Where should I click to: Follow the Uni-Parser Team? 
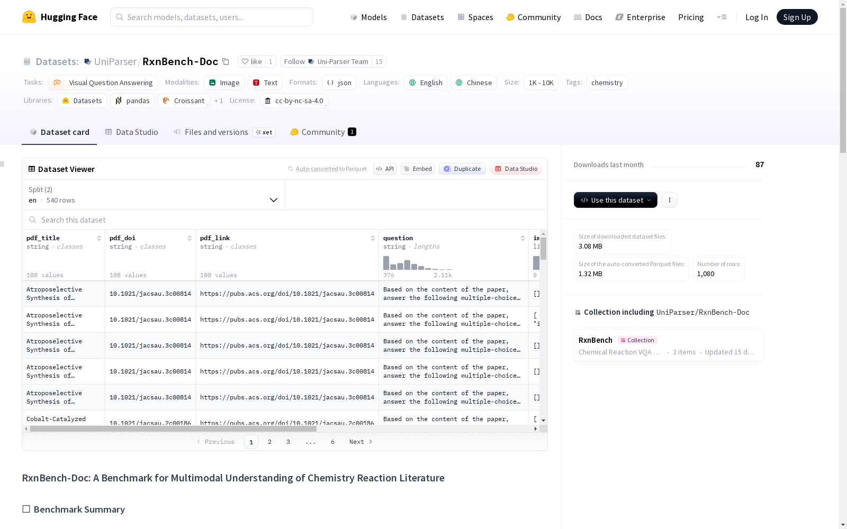click(326, 61)
